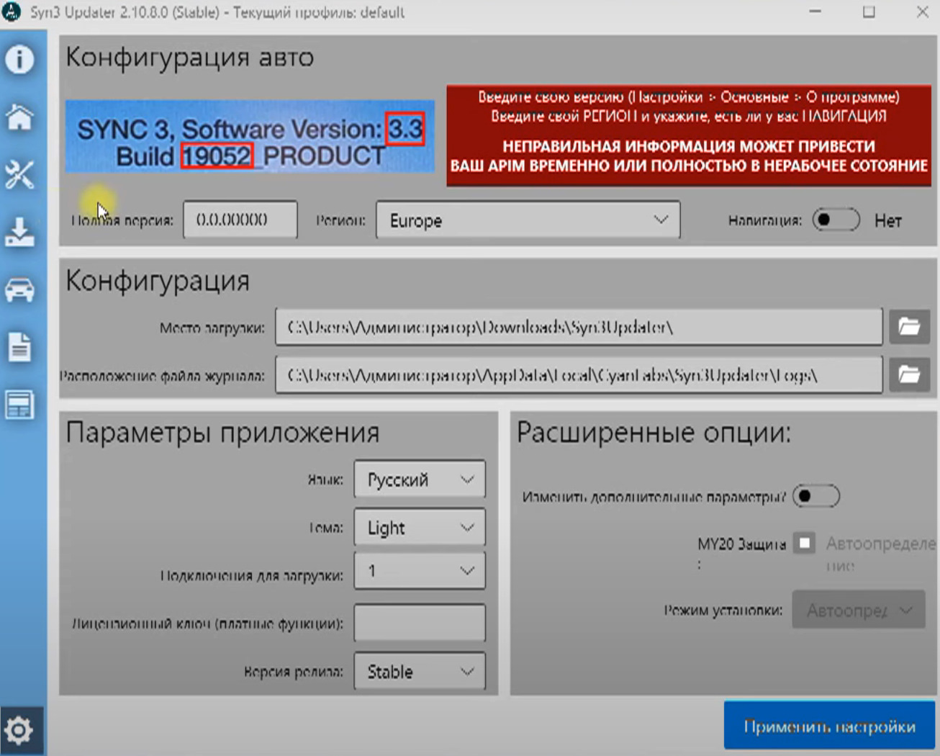Open the tools (wrench and screwdriver) page

pos(19,174)
